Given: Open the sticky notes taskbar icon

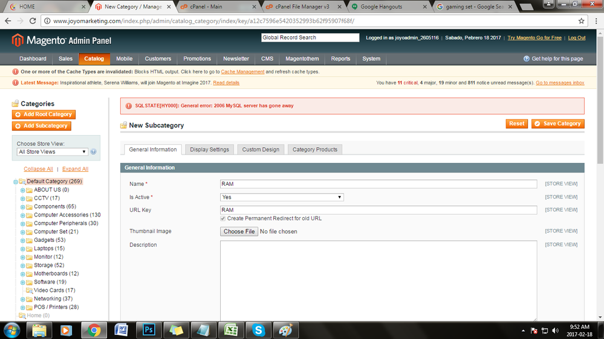Looking at the screenshot, I should [x=176, y=330].
